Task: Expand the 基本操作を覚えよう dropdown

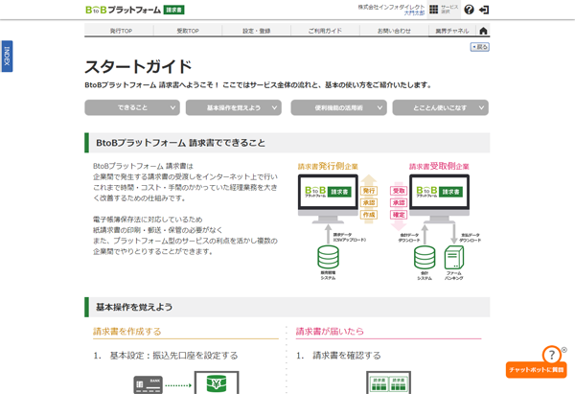Action: (236, 108)
